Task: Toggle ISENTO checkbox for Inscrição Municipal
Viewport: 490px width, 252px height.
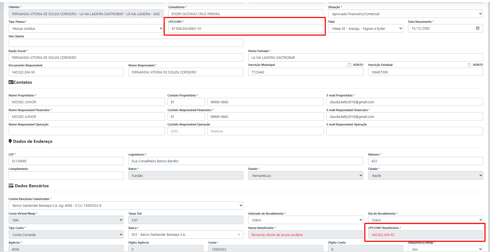Action: pyautogui.click(x=349, y=65)
